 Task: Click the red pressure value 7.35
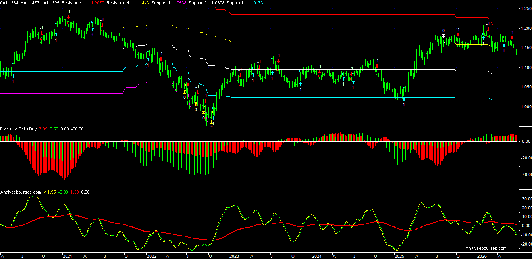pyautogui.click(x=43, y=129)
